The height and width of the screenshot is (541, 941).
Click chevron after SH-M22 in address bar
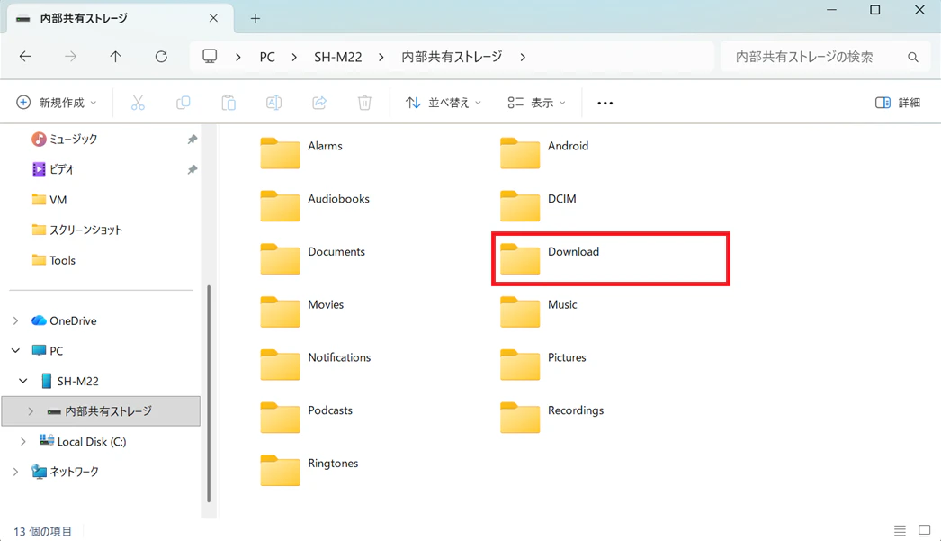[381, 57]
